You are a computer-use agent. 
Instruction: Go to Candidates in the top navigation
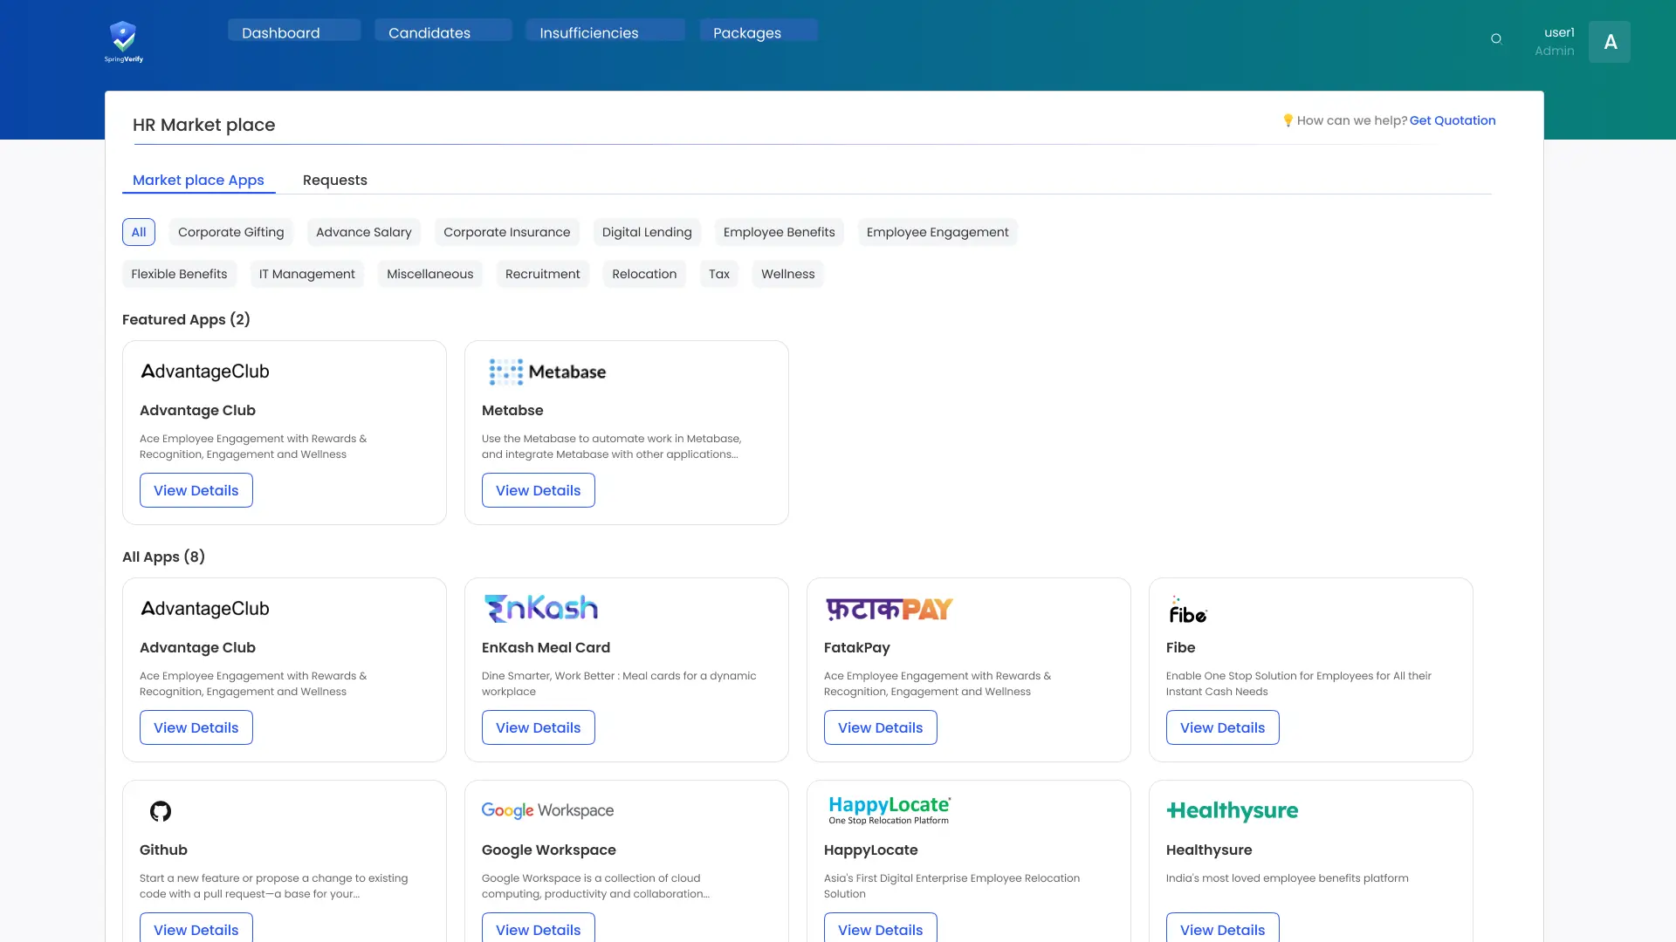[443, 32]
